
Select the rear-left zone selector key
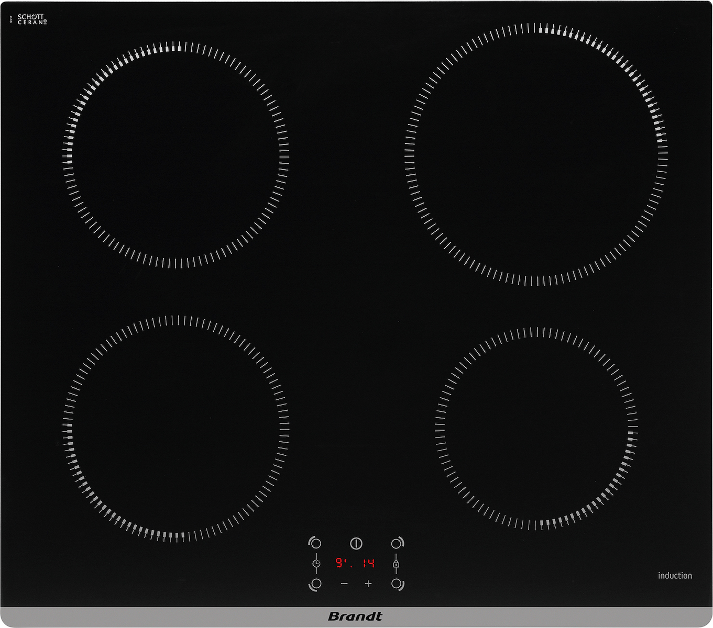pyautogui.click(x=315, y=543)
